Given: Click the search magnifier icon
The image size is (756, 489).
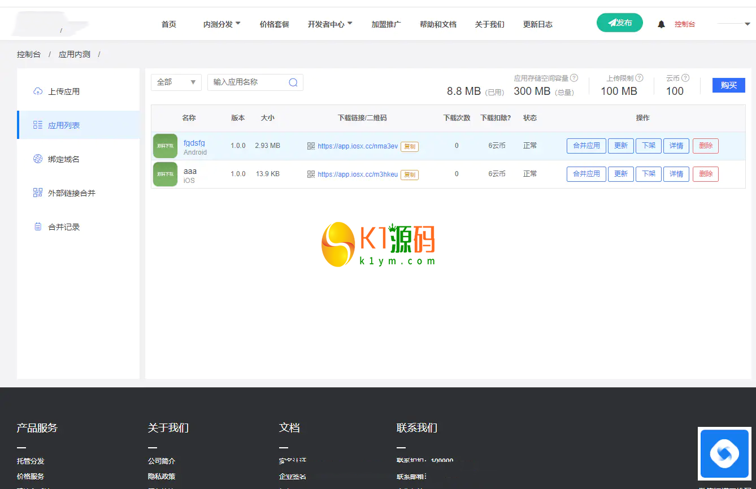Looking at the screenshot, I should [x=293, y=82].
